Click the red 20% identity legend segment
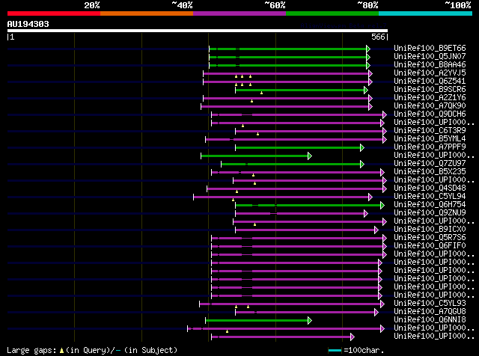Screen dimensions: 479x356 tap(54, 13)
